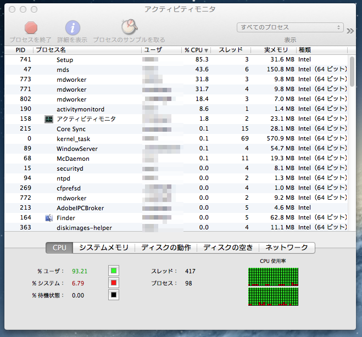
Task: Select mdworker row with PID 773
Action: [176, 80]
